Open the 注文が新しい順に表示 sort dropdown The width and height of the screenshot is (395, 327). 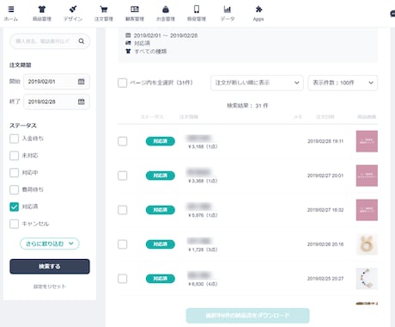[x=257, y=83]
